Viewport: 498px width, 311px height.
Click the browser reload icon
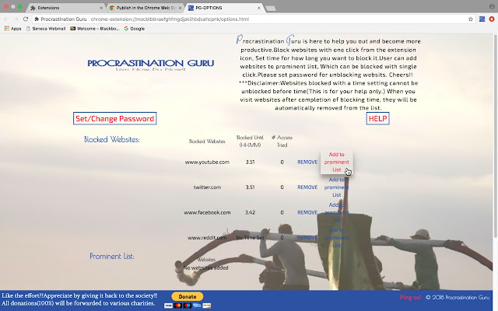(26, 19)
